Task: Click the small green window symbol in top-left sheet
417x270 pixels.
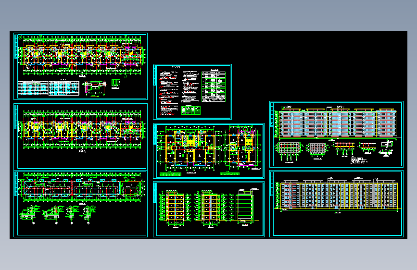Action: 116,83
